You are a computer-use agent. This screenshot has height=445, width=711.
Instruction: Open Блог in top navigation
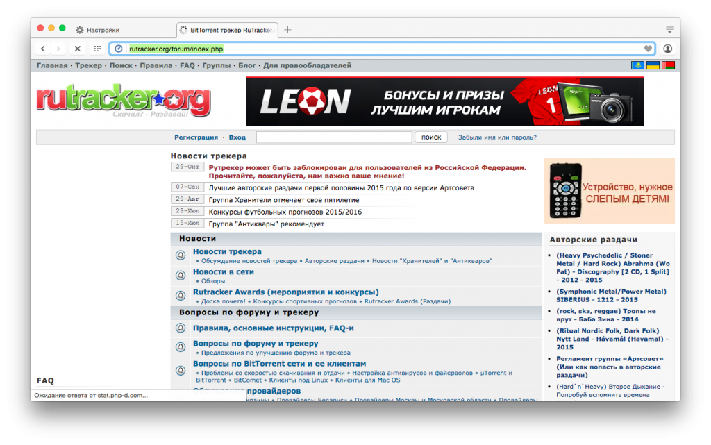pos(247,66)
